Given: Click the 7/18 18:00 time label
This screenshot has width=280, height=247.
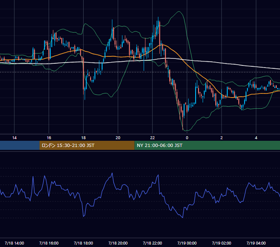Looking at the screenshot, I should (84, 243).
